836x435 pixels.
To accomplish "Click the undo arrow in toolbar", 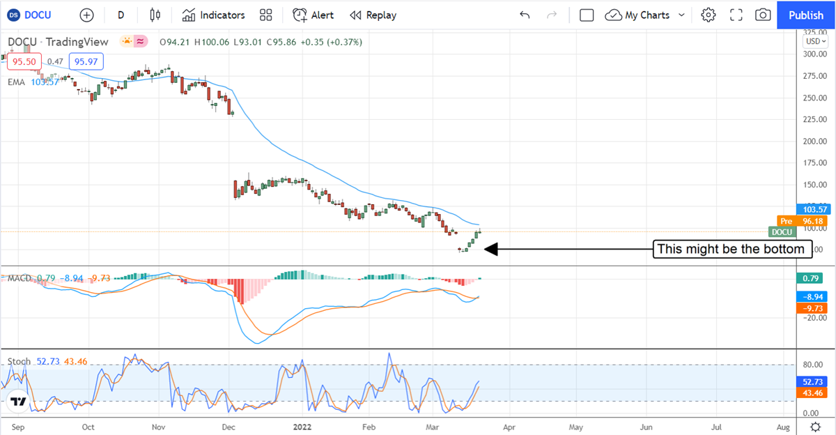I will click(x=525, y=15).
